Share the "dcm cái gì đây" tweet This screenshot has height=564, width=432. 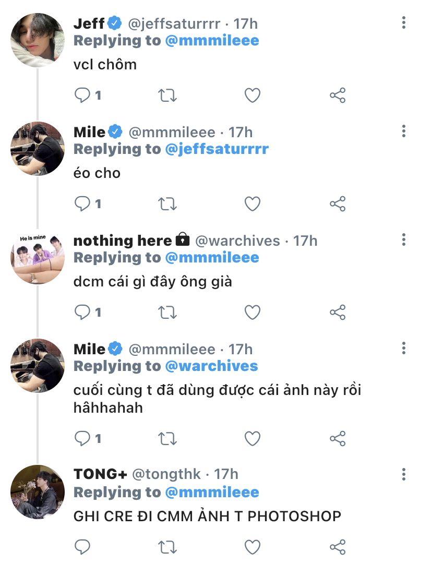(338, 313)
